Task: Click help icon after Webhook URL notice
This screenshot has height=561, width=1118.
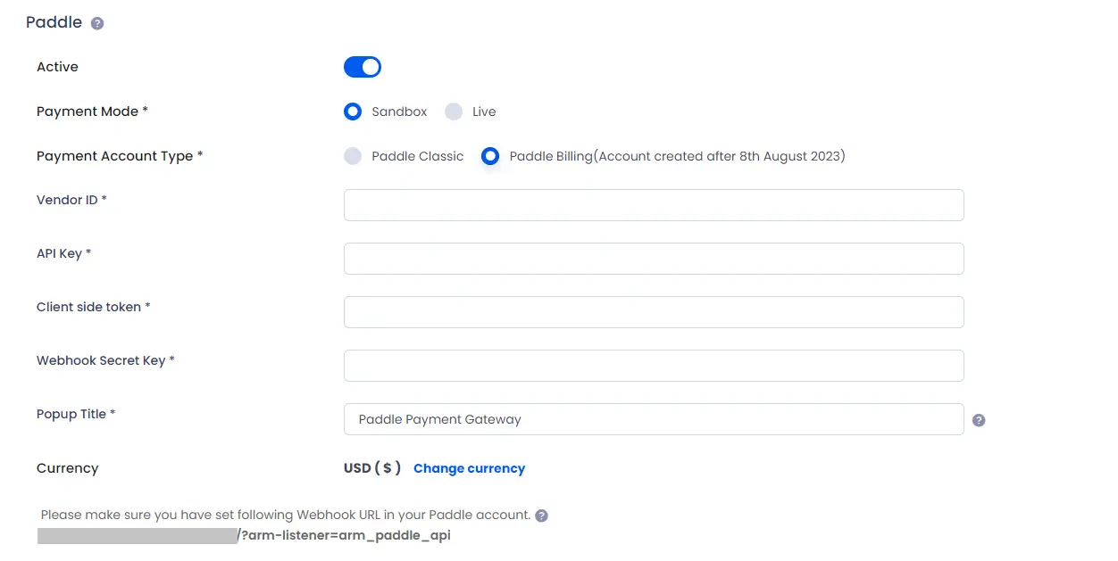Action: [541, 516]
